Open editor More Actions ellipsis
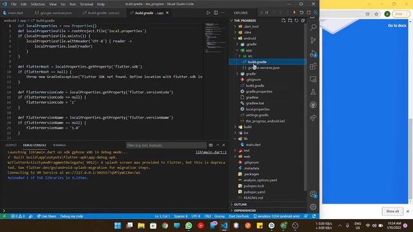 click(x=223, y=13)
